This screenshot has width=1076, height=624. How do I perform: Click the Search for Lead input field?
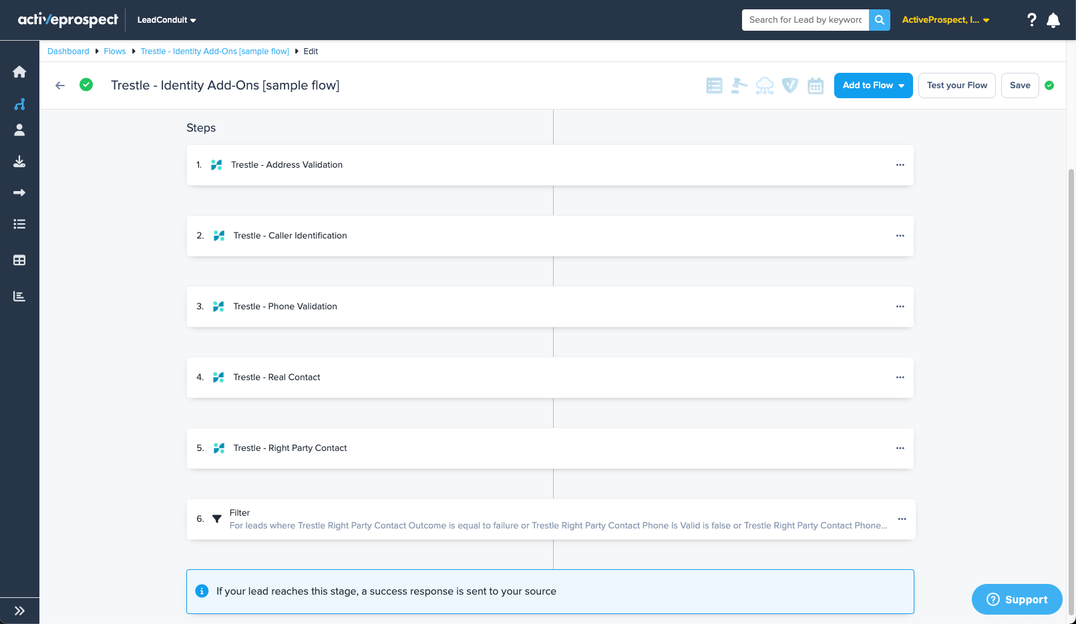pyautogui.click(x=805, y=20)
